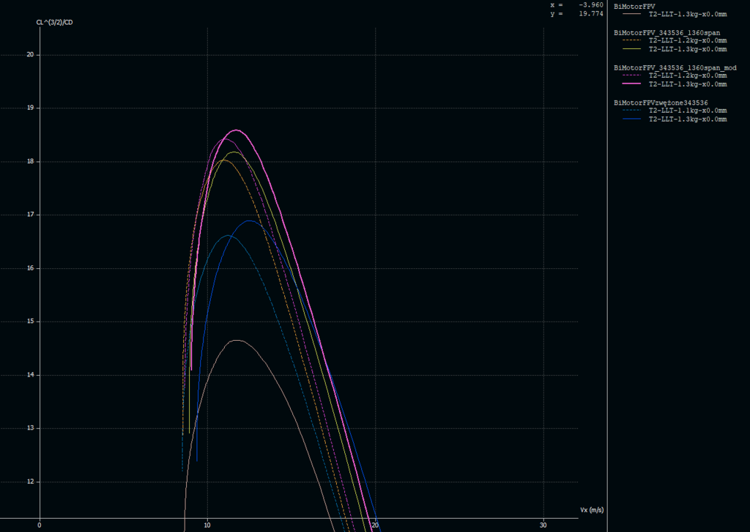Click the blue solid line legend sample

point(631,119)
